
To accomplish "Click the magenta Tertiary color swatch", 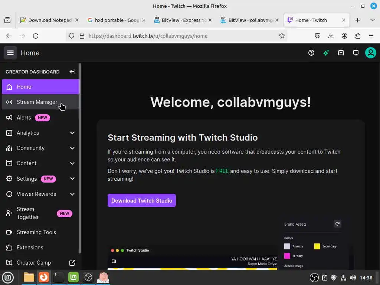I will pyautogui.click(x=287, y=256).
